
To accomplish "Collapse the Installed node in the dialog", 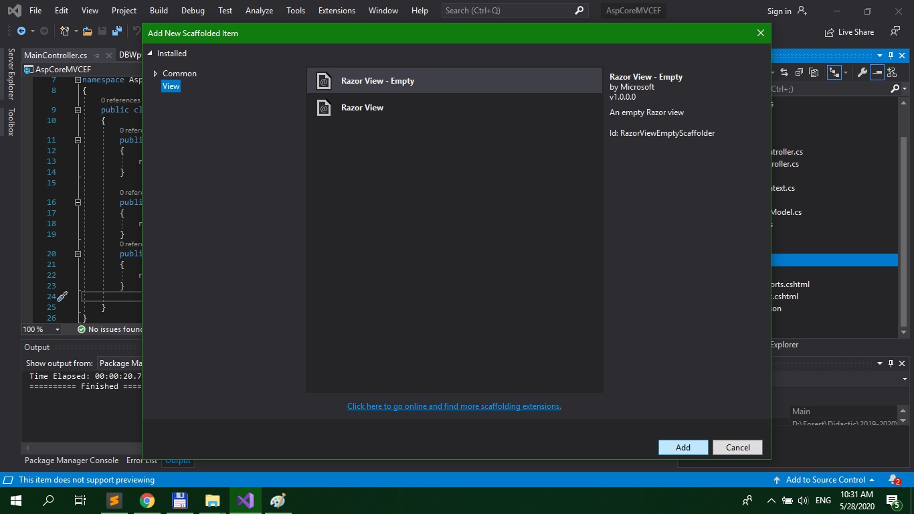I will click(150, 54).
